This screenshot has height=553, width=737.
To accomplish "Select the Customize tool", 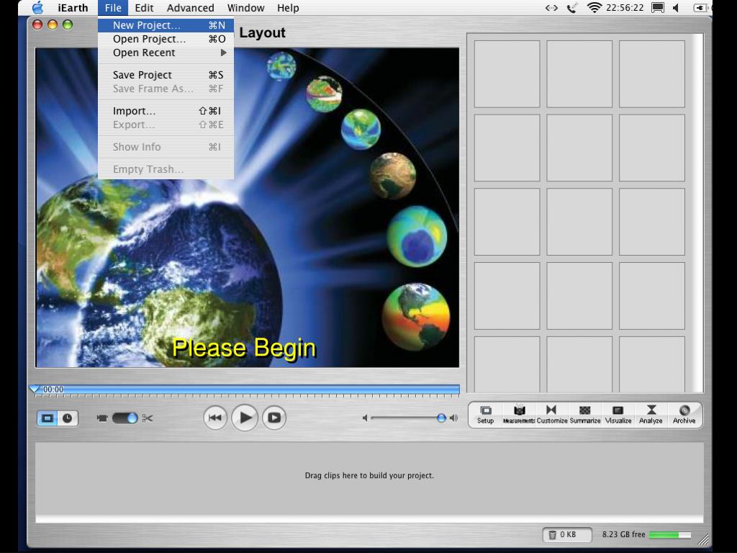I will coord(551,414).
